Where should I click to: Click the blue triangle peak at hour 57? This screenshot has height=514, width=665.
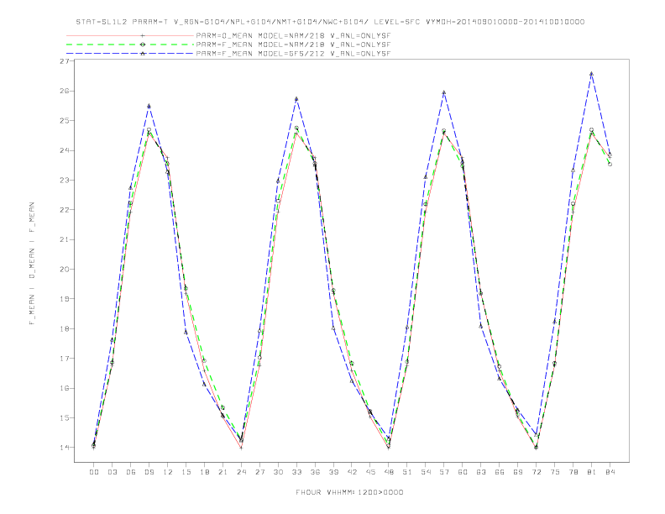point(444,92)
